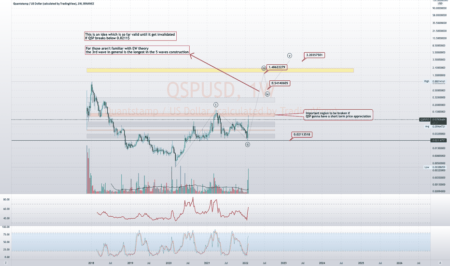Click the 1.30000000 price axis value
Viewport: 450px width, 266px height.
pyautogui.click(x=439, y=75)
